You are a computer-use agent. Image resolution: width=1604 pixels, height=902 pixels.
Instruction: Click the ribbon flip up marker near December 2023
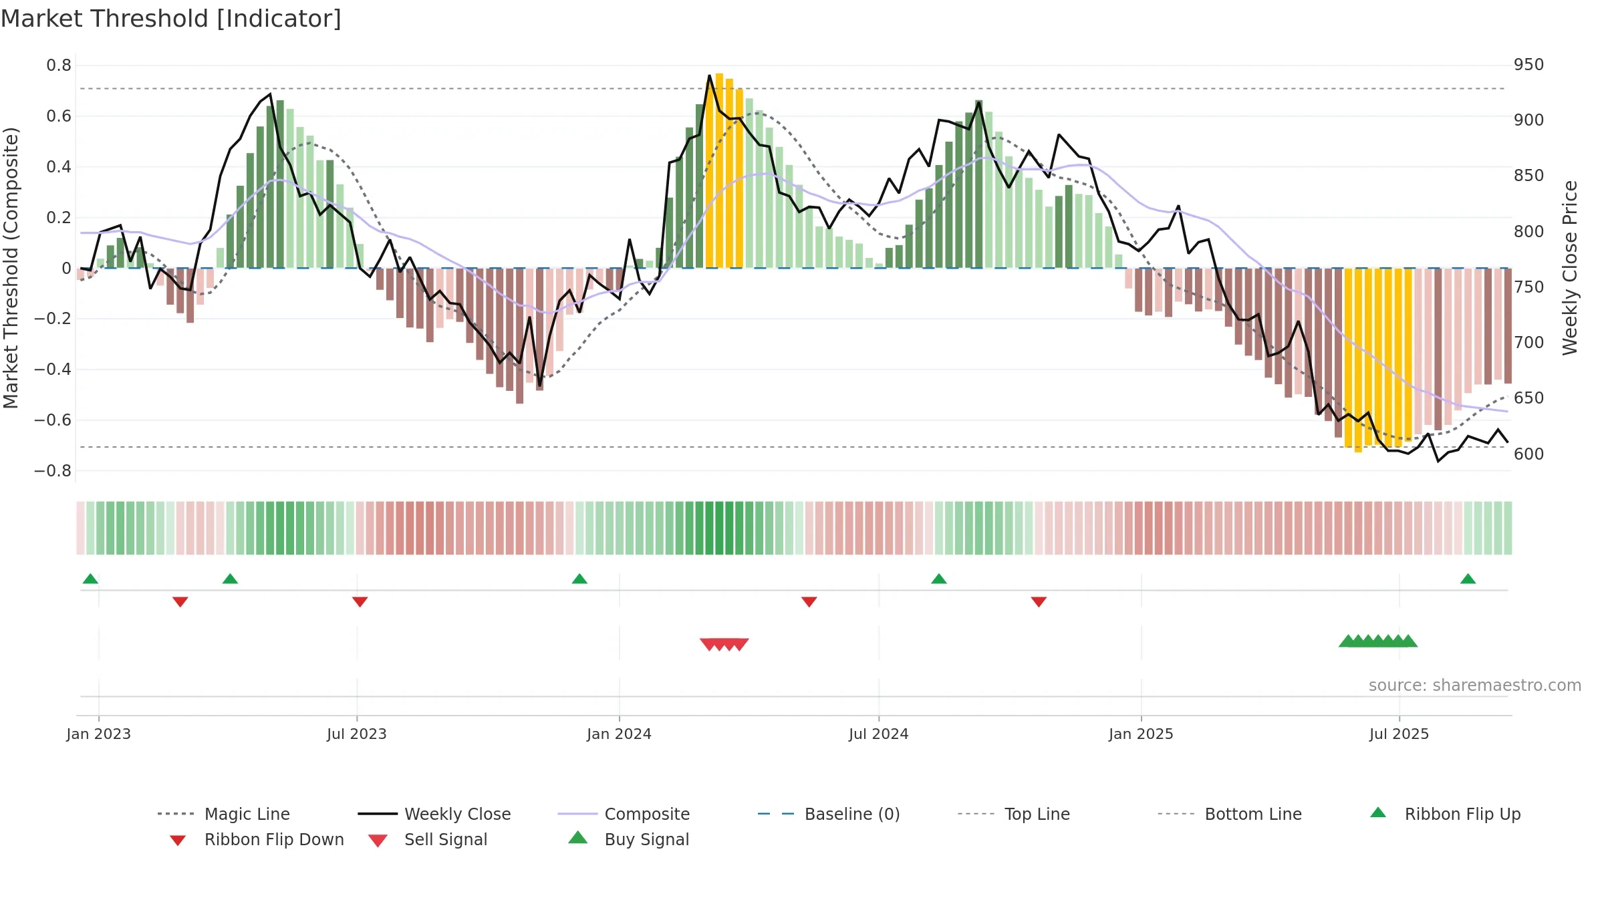[579, 579]
